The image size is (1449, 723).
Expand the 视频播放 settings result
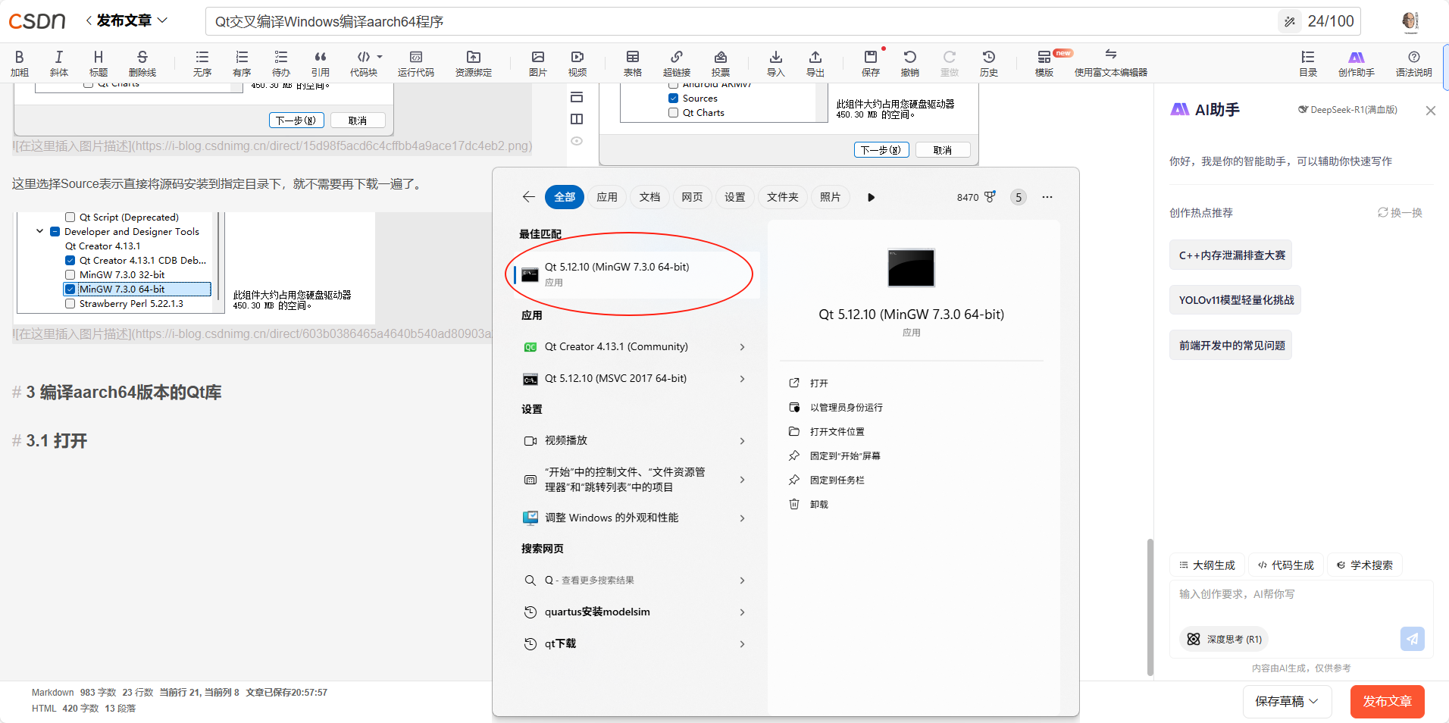tap(742, 441)
